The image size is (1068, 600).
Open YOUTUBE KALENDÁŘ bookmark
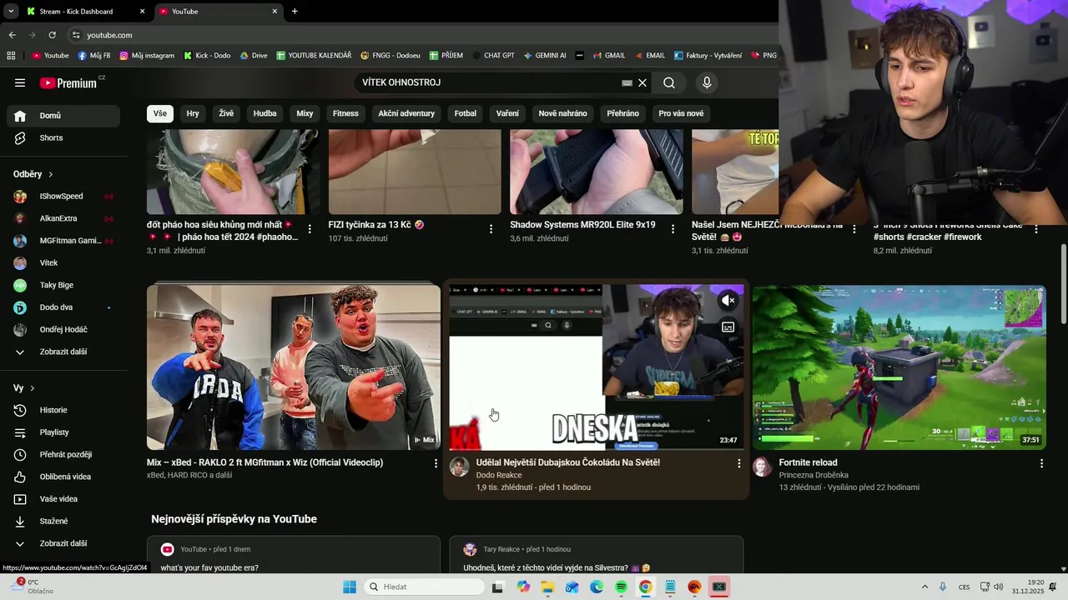click(314, 56)
